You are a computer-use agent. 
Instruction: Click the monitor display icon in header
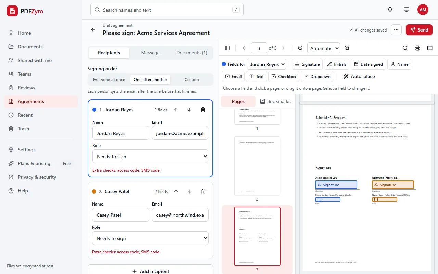click(x=407, y=10)
